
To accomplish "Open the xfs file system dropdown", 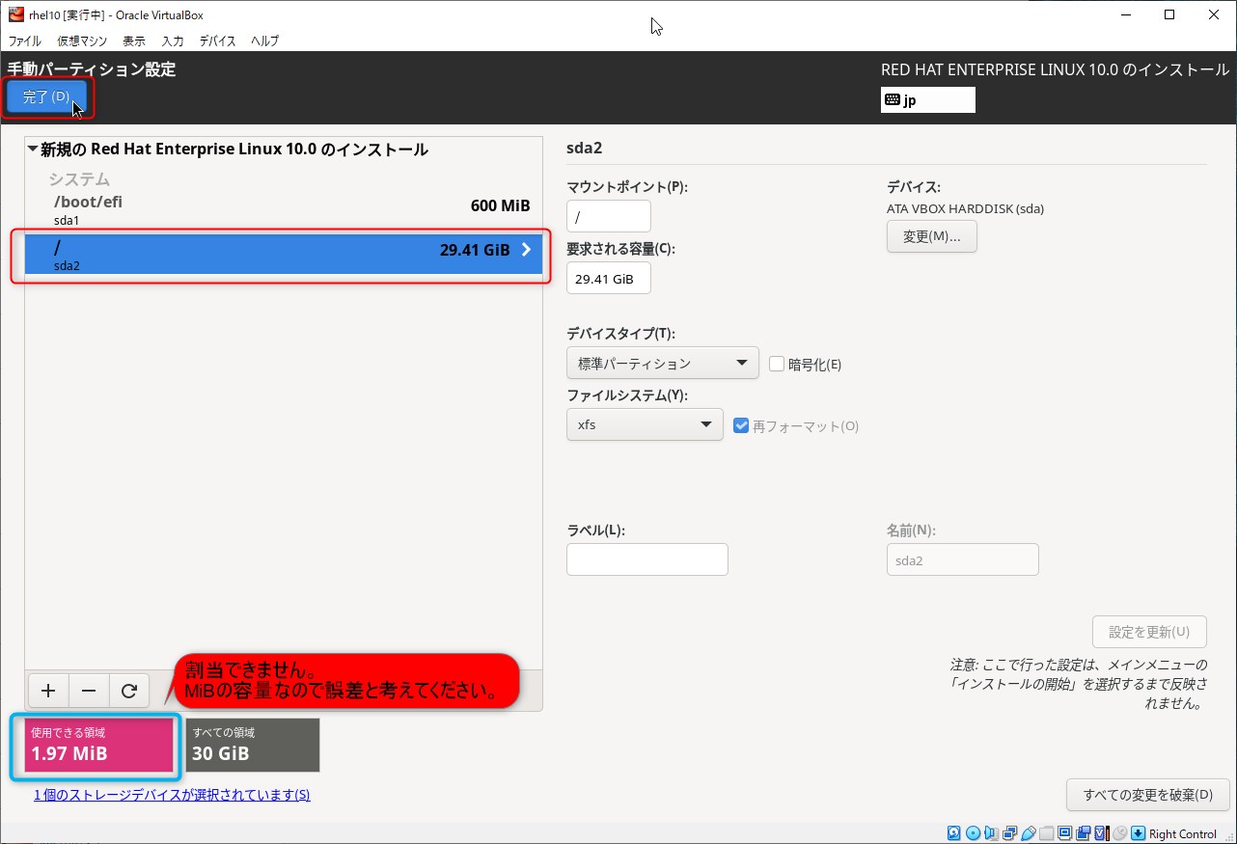I will (645, 425).
